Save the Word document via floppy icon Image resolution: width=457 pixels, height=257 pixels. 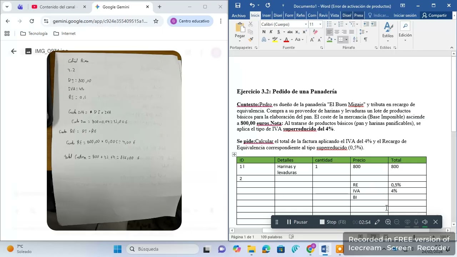[238, 5]
